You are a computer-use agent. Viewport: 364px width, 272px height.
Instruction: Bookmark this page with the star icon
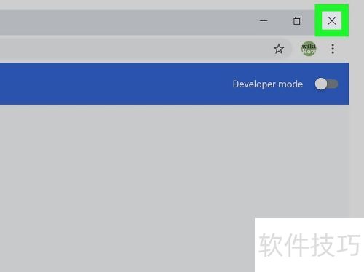click(x=279, y=49)
